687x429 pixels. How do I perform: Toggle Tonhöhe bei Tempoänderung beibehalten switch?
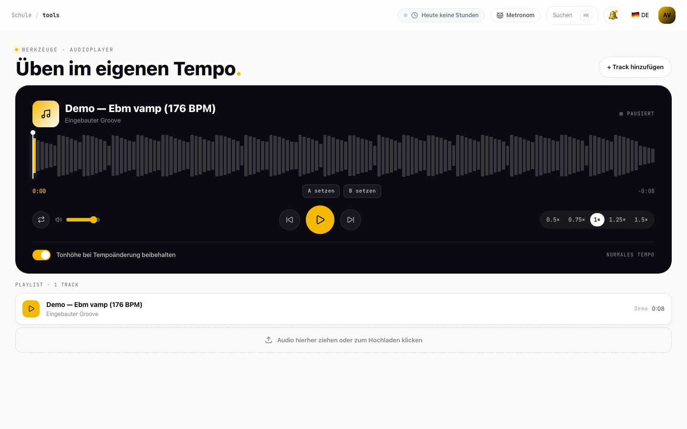tap(42, 255)
